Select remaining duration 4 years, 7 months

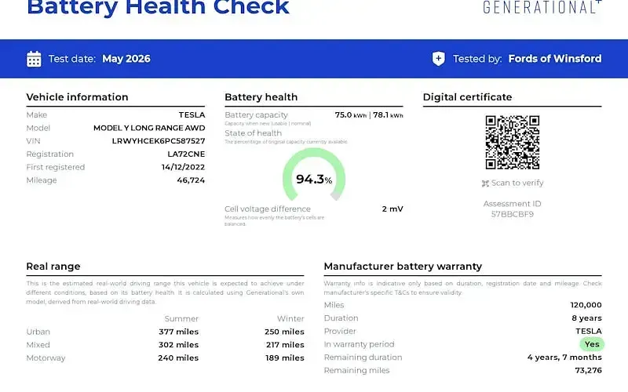coord(564,358)
